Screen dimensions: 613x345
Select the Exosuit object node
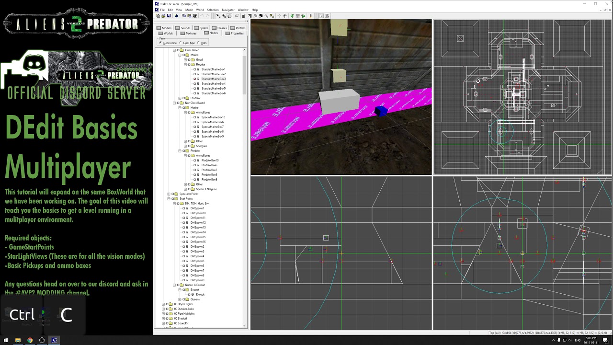(200, 294)
